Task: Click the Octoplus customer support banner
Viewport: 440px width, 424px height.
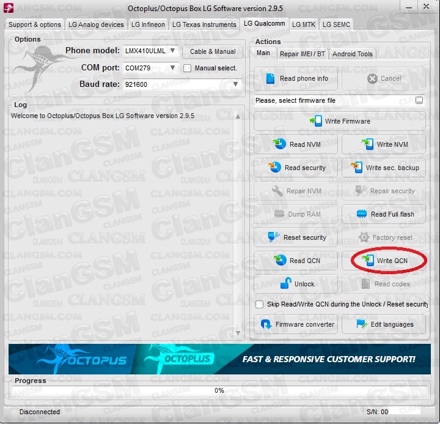Action: [x=219, y=359]
